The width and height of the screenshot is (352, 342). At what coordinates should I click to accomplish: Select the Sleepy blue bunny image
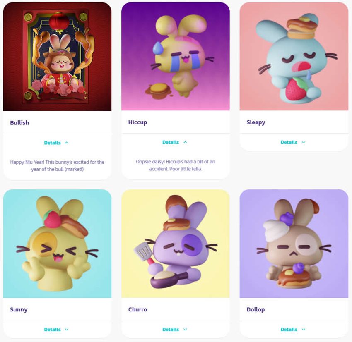pos(294,56)
